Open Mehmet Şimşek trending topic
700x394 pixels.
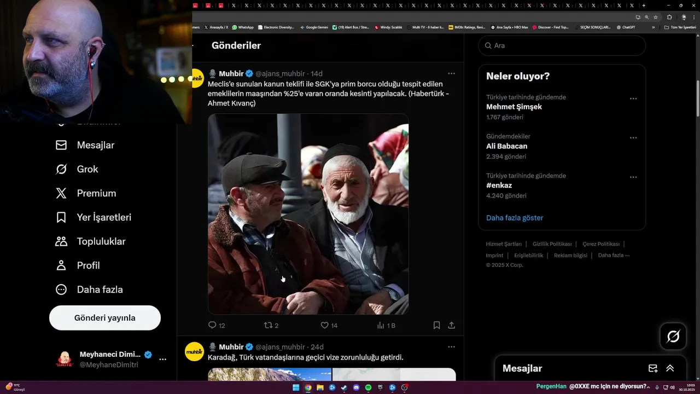click(x=514, y=107)
